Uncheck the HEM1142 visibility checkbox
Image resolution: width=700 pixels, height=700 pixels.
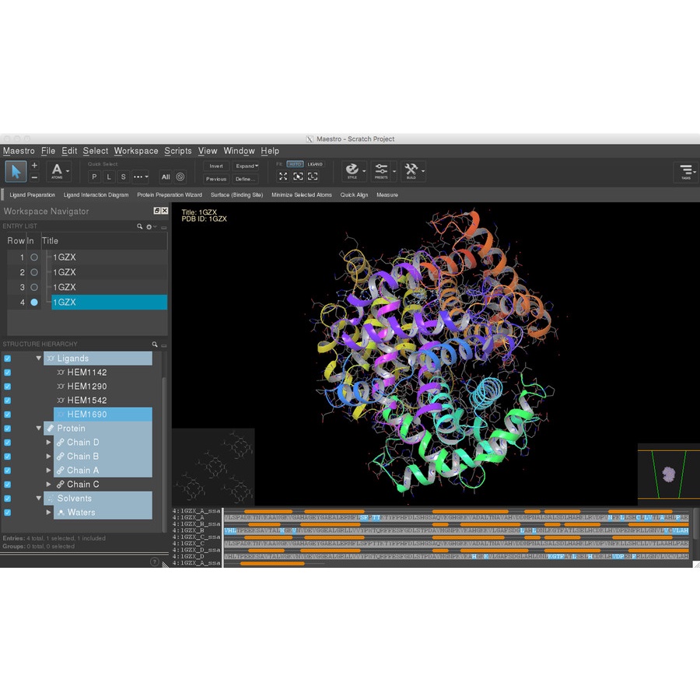pyautogui.click(x=8, y=373)
